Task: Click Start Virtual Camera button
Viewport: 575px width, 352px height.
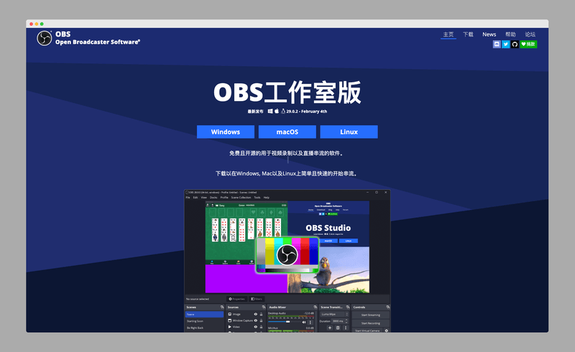Action: [367, 330]
